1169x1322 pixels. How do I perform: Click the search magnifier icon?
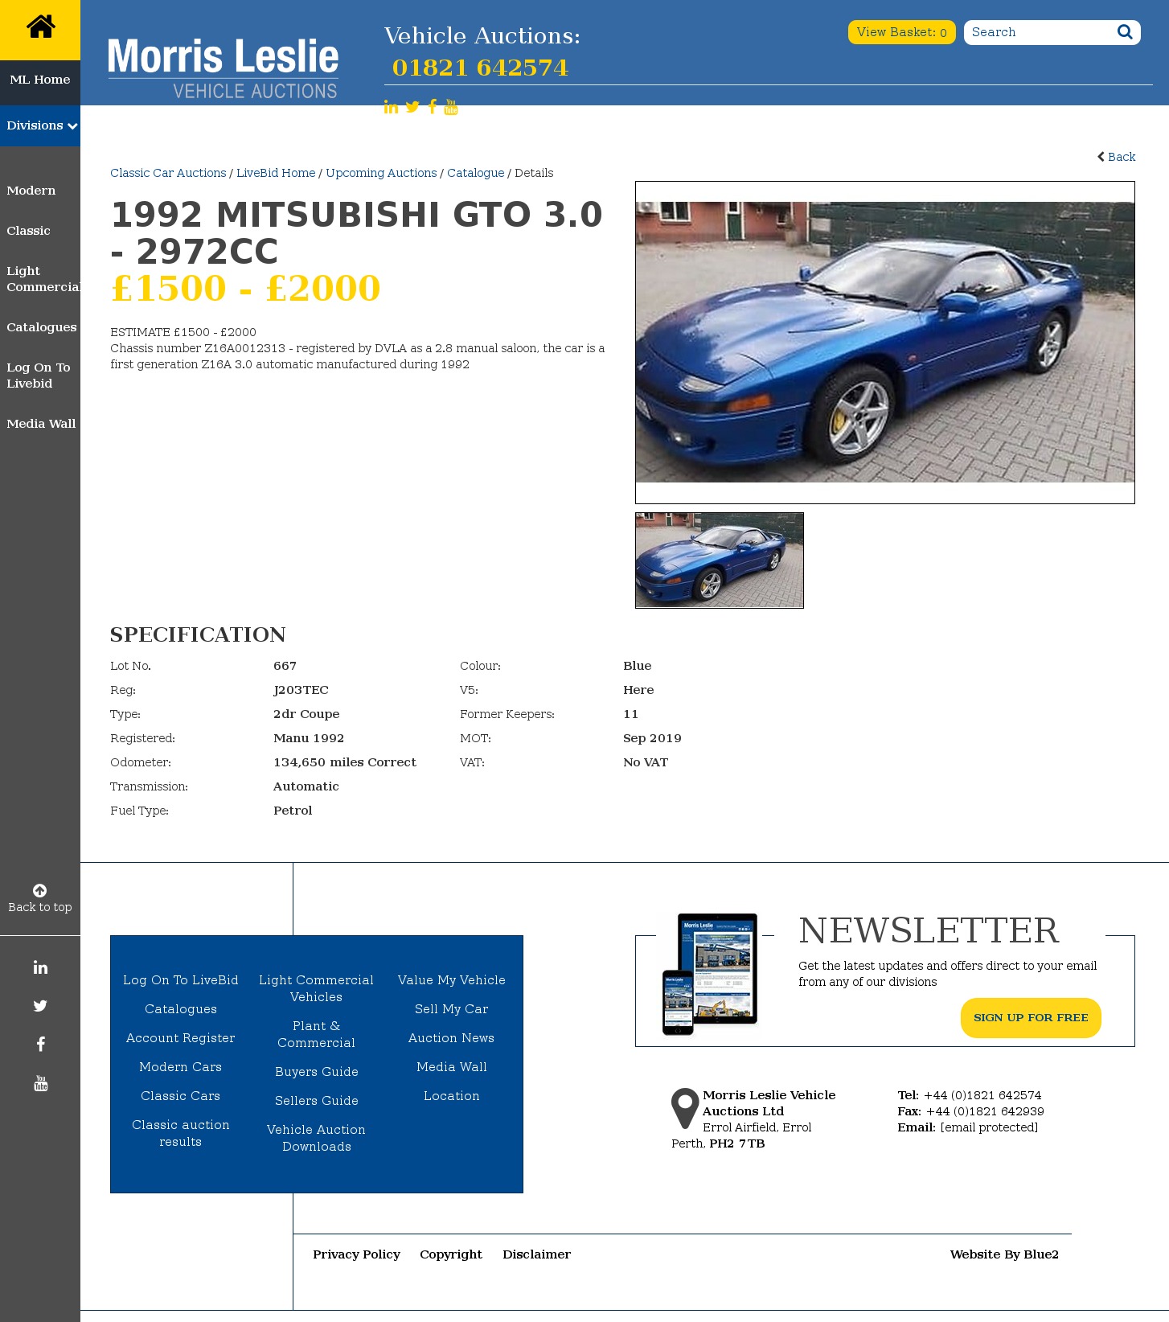coord(1125,32)
